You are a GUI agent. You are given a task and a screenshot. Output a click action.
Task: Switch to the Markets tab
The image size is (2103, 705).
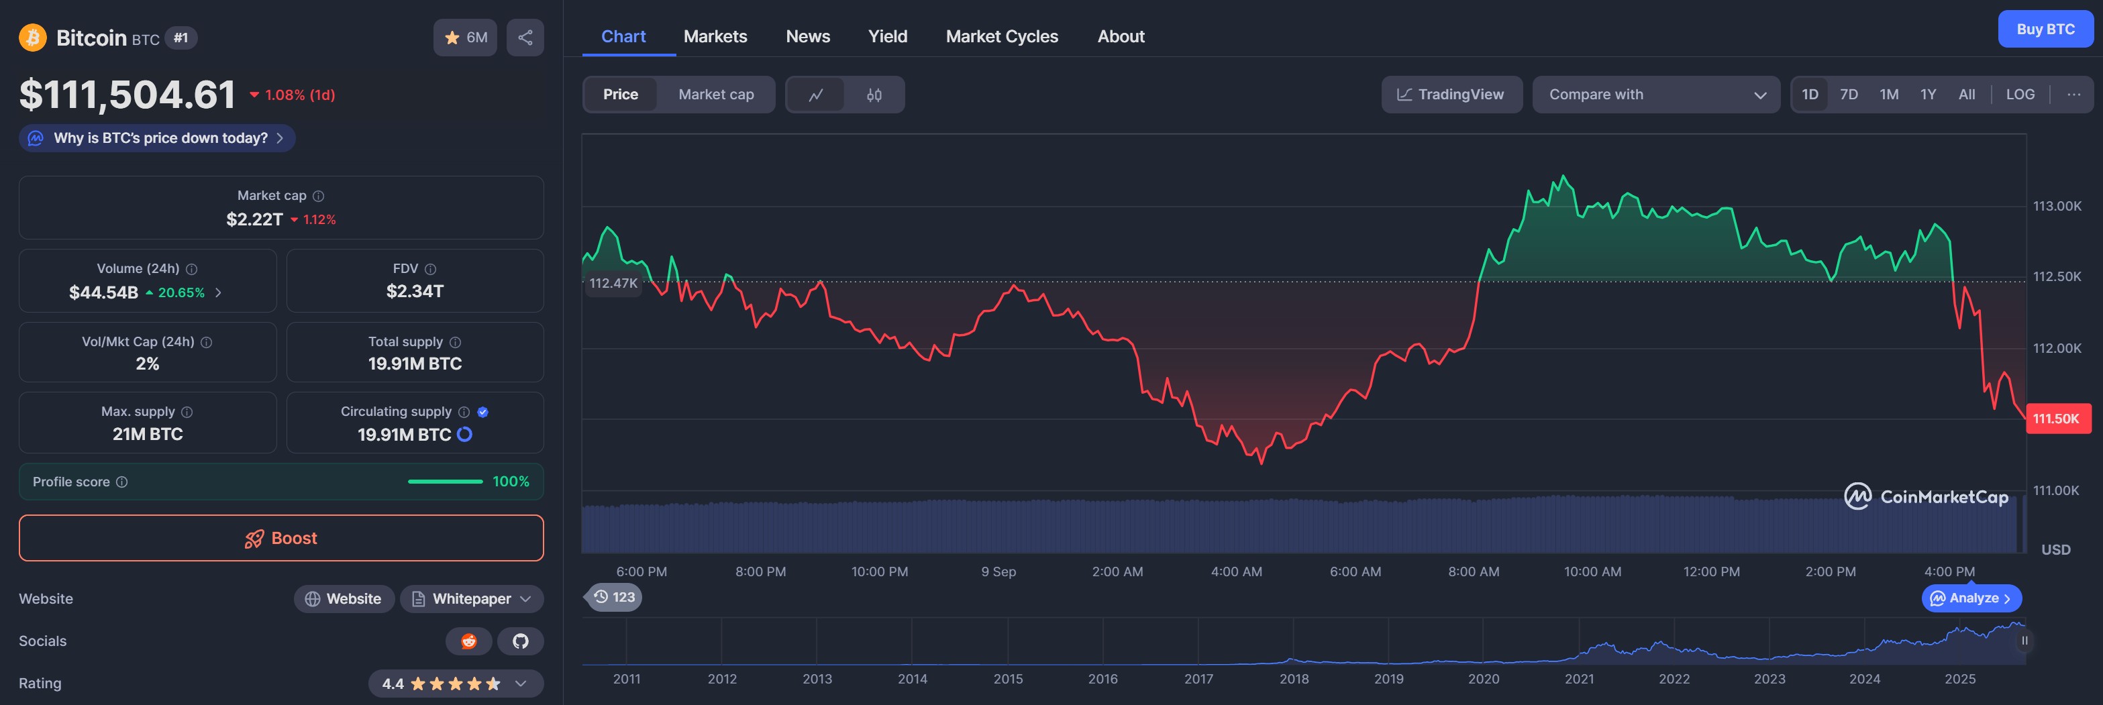click(x=715, y=37)
